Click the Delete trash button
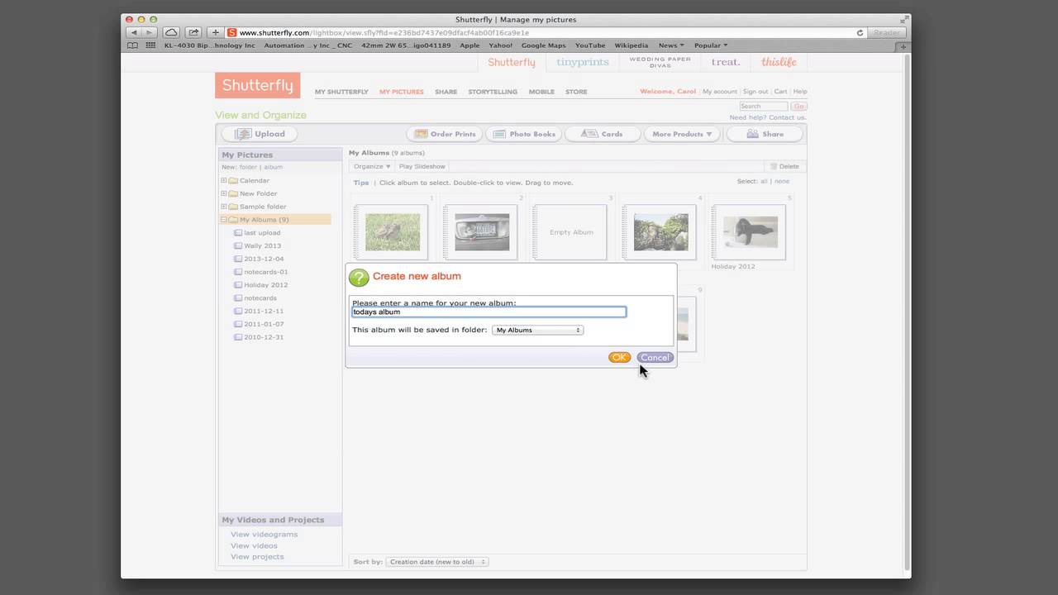This screenshot has width=1058, height=595. click(x=784, y=166)
